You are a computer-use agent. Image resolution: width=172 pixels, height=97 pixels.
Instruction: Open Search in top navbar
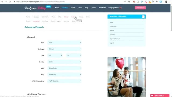73,8
